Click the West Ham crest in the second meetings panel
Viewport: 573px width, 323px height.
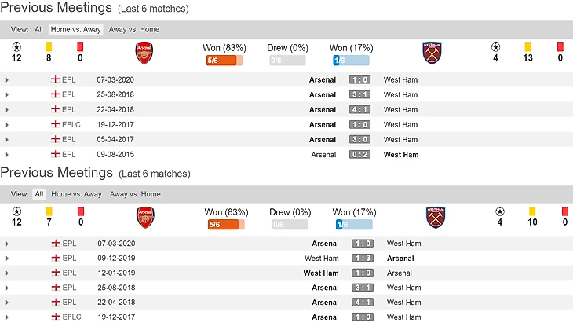coord(435,217)
